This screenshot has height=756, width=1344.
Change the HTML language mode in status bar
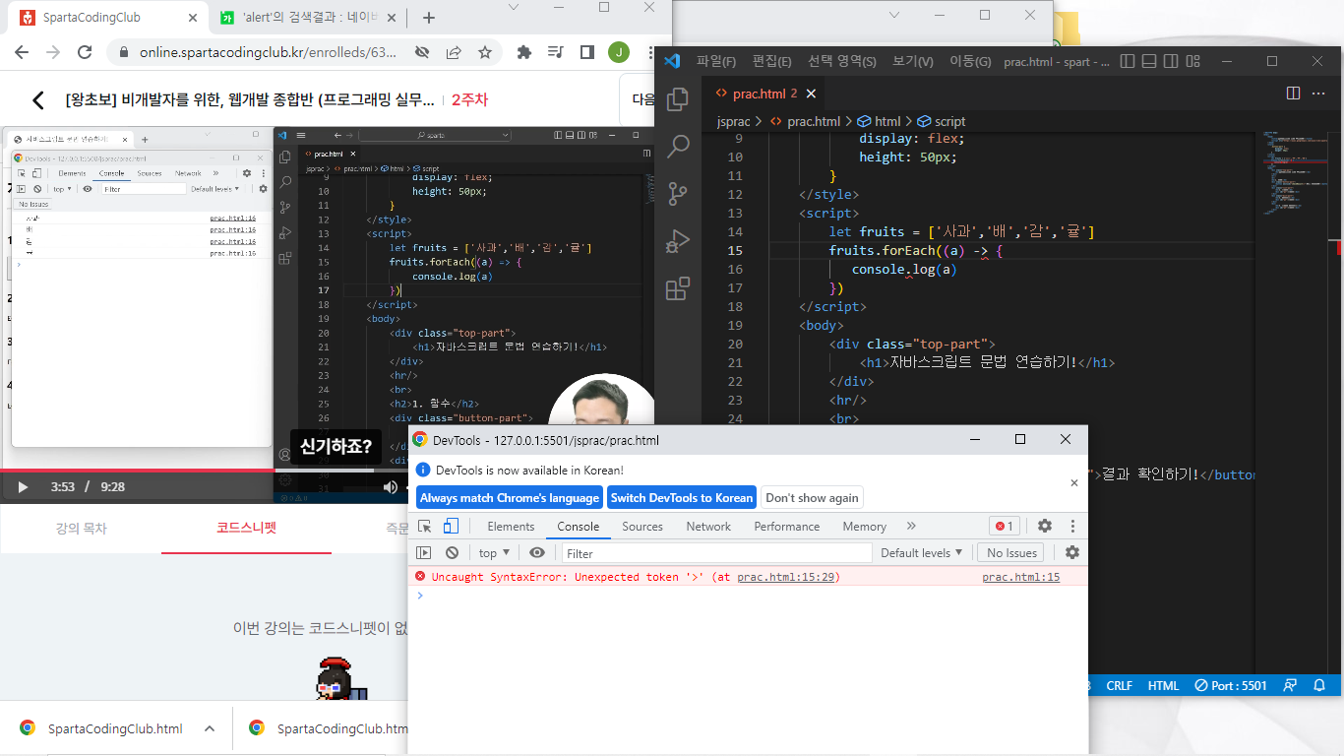[x=1163, y=685]
